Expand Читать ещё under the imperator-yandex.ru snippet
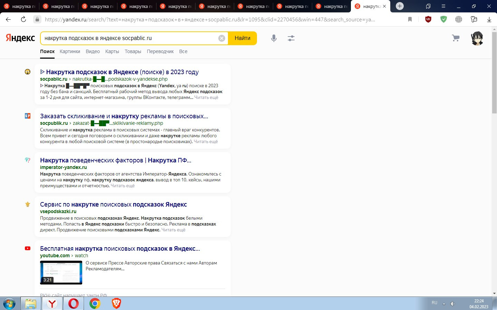The image size is (497, 310). [123, 186]
